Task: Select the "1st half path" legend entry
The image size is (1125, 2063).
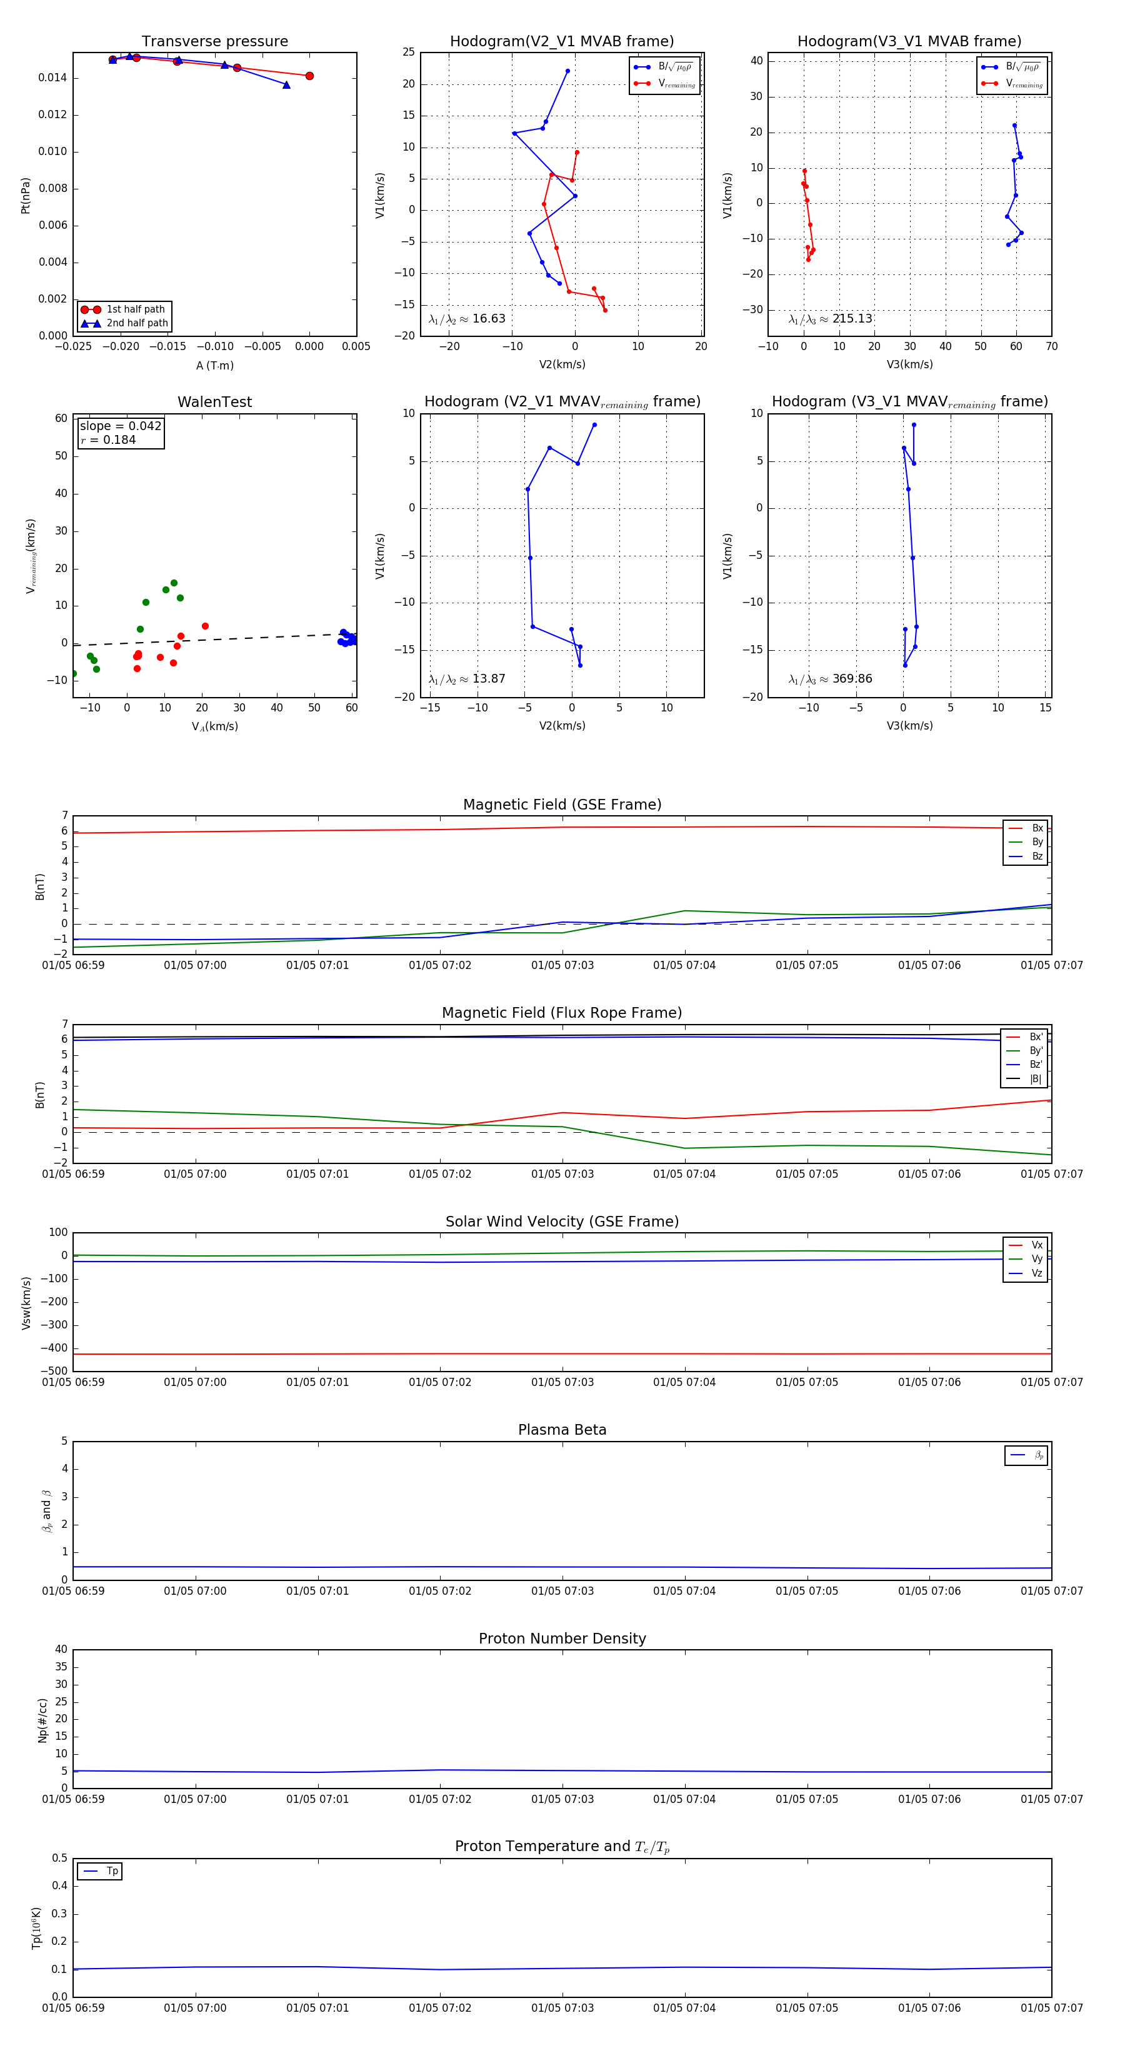Action: (124, 309)
